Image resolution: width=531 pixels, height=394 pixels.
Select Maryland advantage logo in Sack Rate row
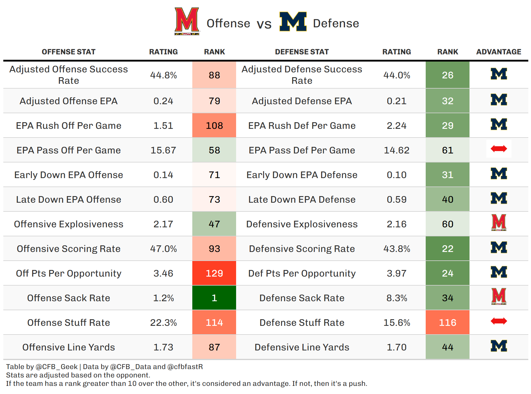[x=499, y=296]
